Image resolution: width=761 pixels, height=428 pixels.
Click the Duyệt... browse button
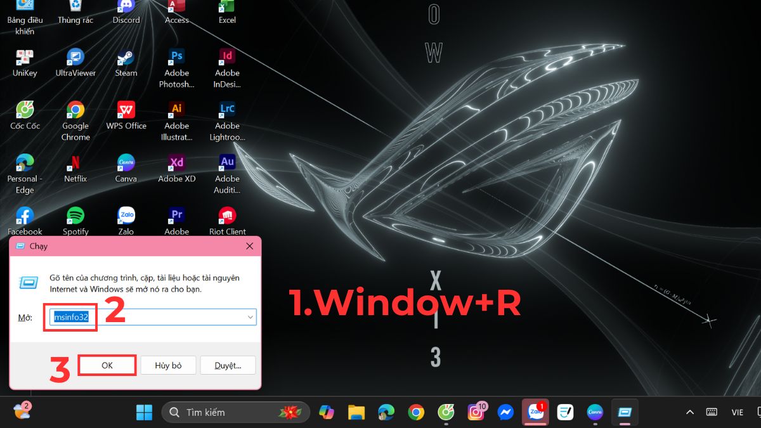(x=228, y=365)
